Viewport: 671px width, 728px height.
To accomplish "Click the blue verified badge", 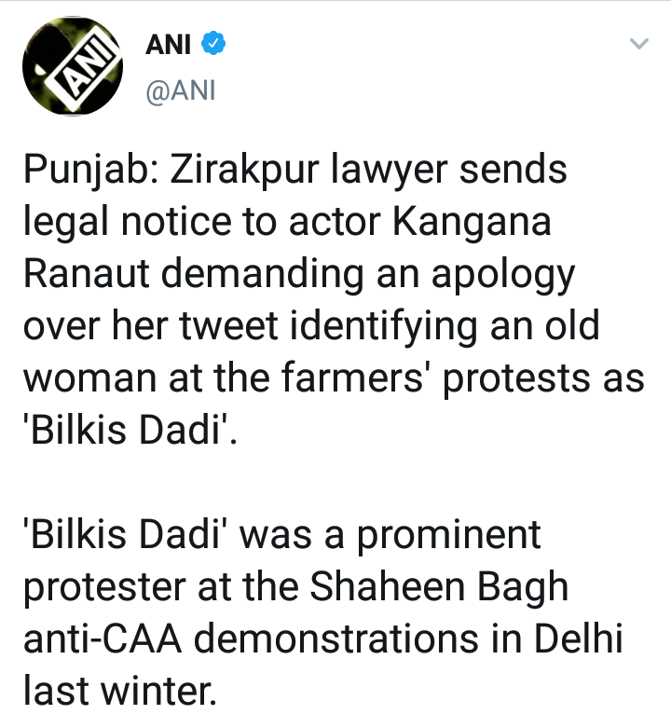I will pyautogui.click(x=211, y=43).
